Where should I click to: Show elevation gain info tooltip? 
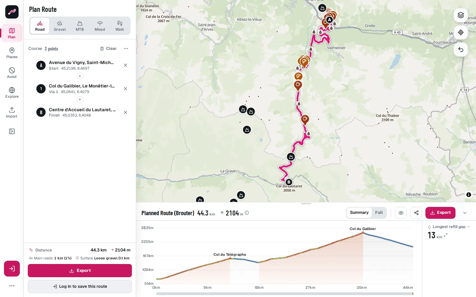(x=247, y=213)
